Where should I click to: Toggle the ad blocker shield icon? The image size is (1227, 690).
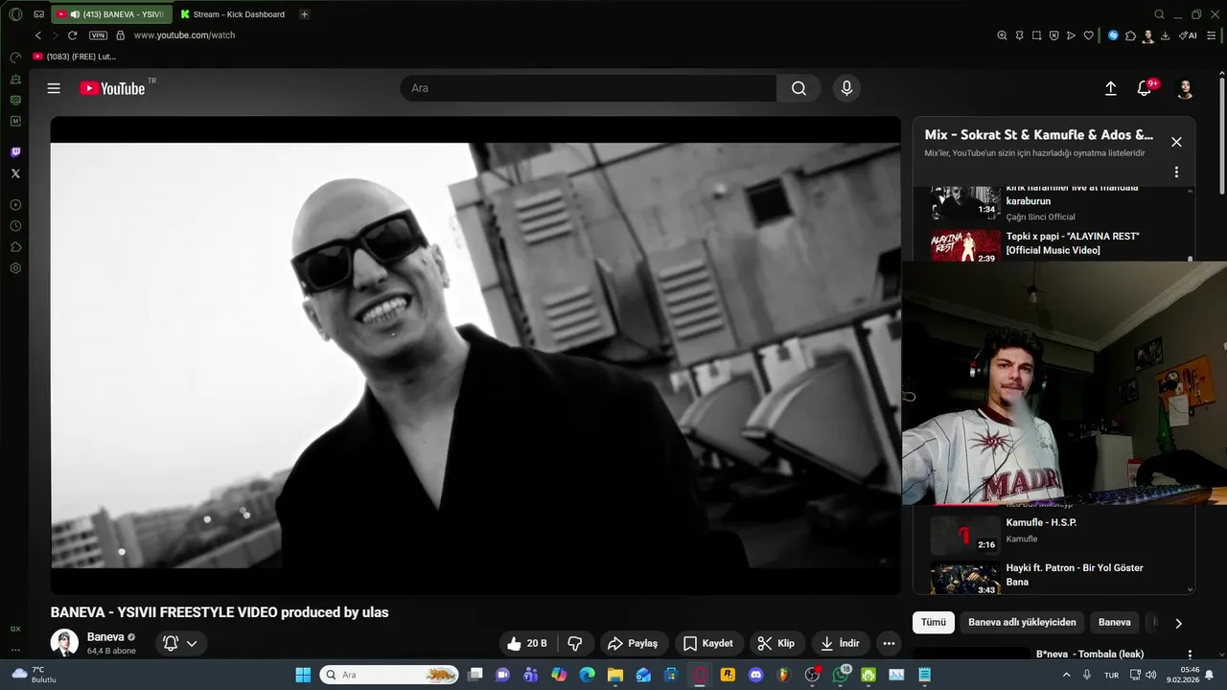point(1053,35)
